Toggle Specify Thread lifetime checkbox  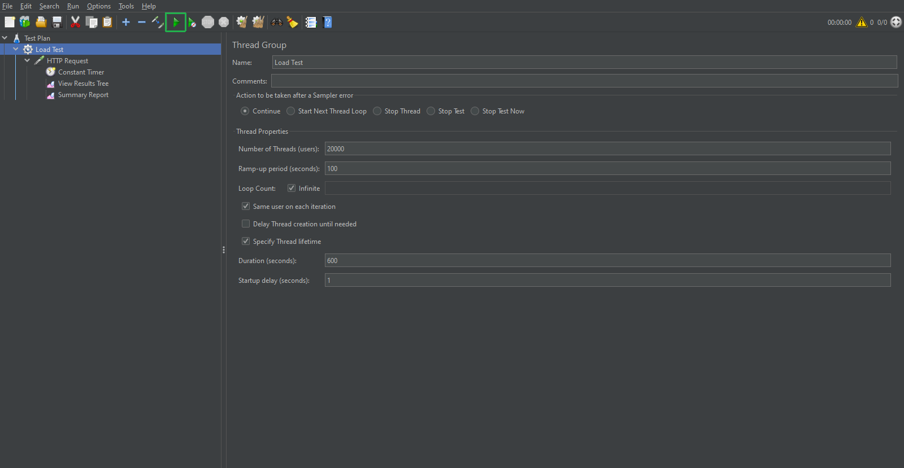pyautogui.click(x=246, y=241)
